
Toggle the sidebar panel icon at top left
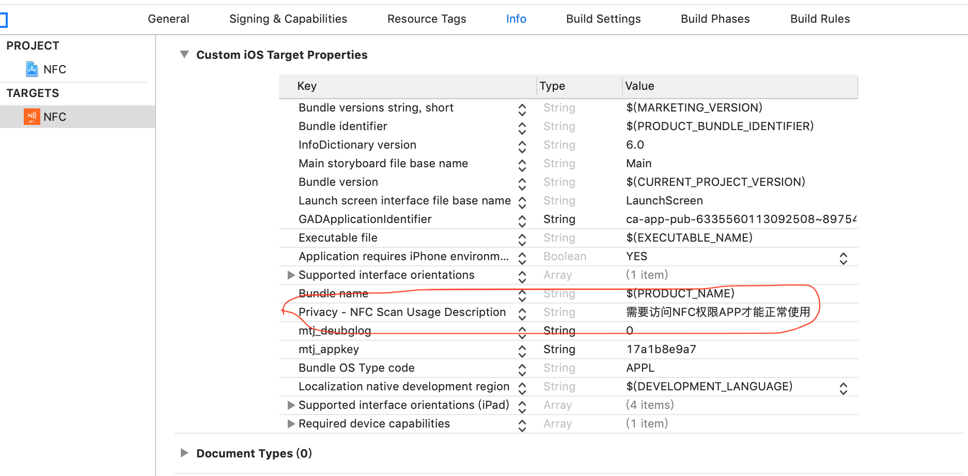[4, 20]
